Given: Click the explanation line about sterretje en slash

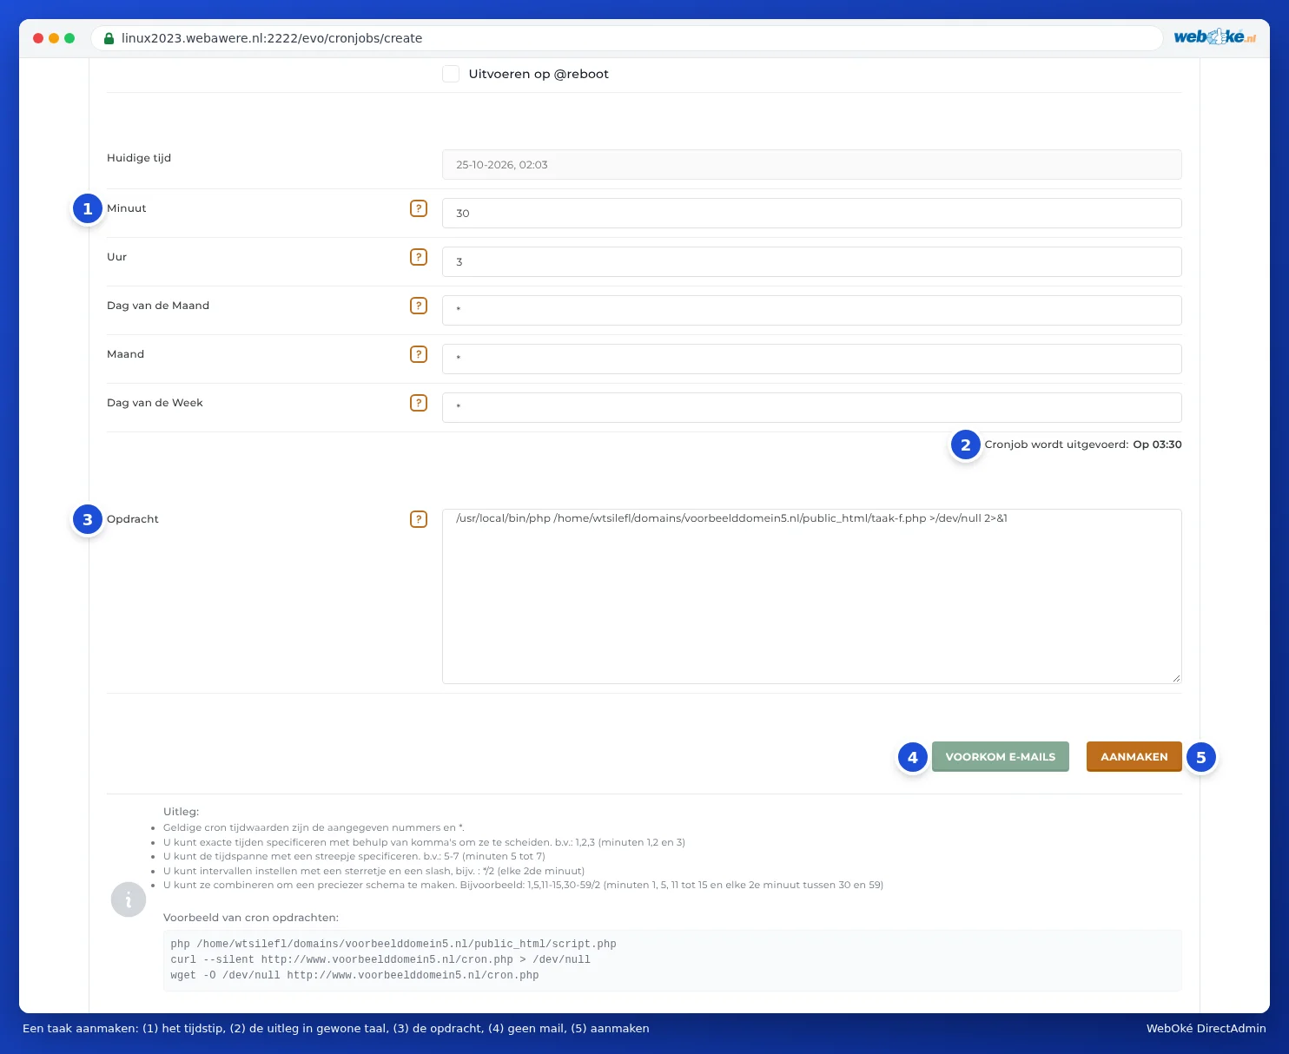Looking at the screenshot, I should [373, 871].
